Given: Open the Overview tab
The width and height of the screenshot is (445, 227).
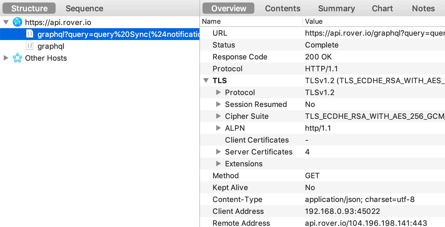Looking at the screenshot, I should pos(228,8).
